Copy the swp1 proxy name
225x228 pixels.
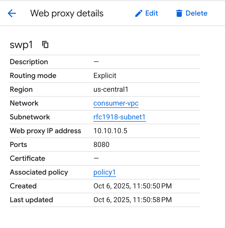point(45,45)
